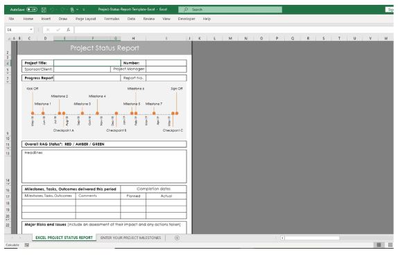Open the Formulas tab
The width and height of the screenshot is (398, 257).
(112, 19)
